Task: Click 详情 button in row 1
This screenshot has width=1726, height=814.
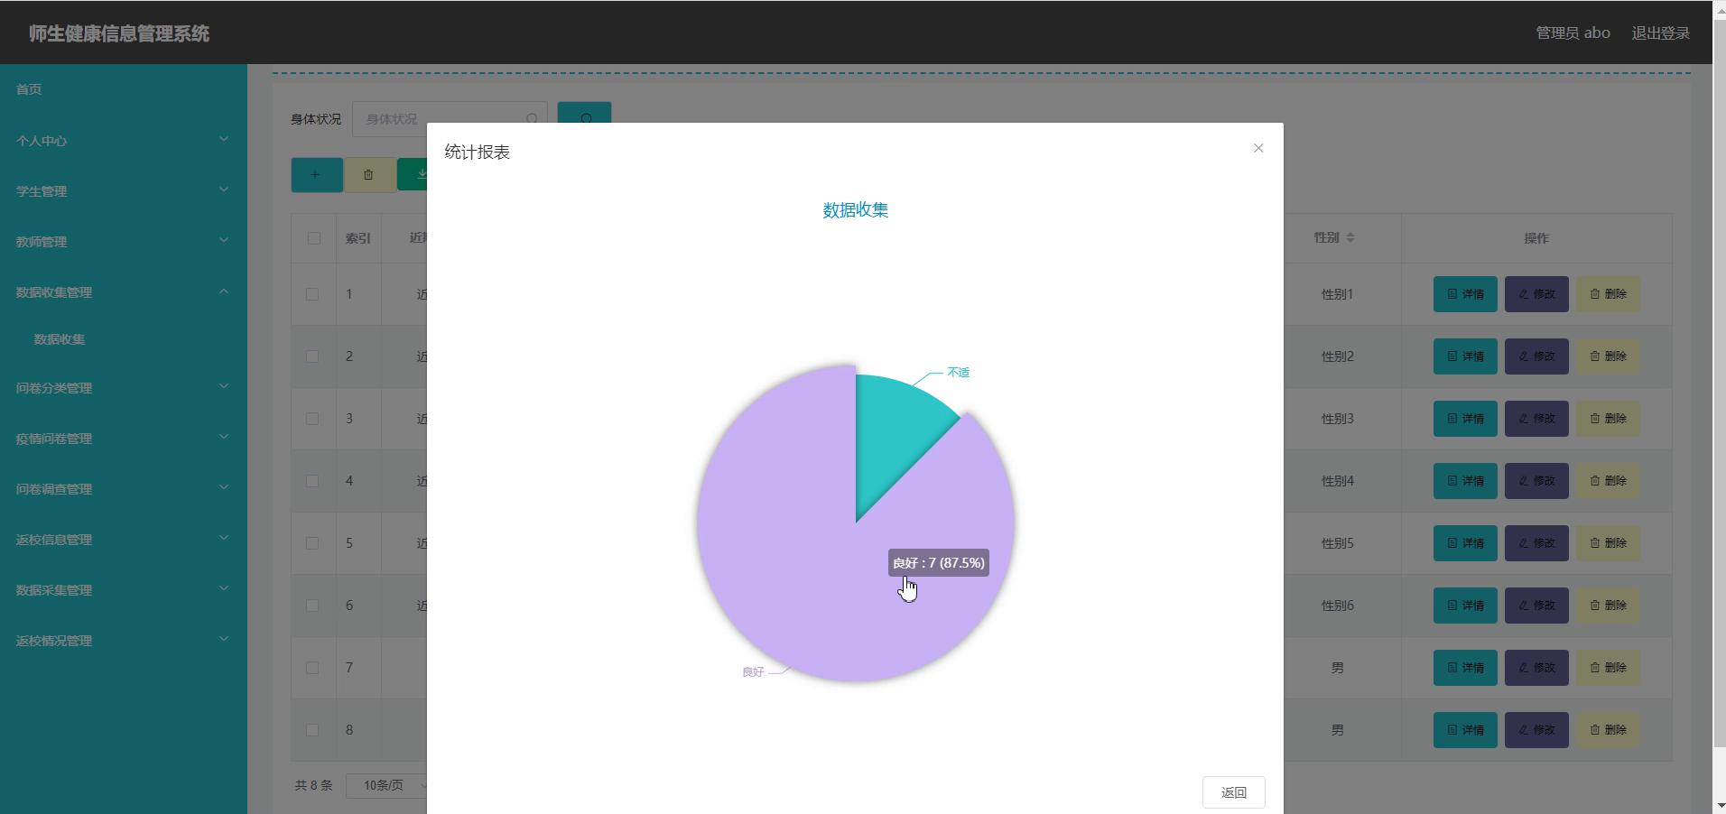Action: tap(1464, 294)
